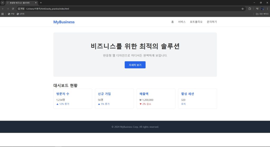Image resolution: width=270 pixels, height=147 pixels.
Task: Focus the address bar showing index.html
Action: click(131, 9)
